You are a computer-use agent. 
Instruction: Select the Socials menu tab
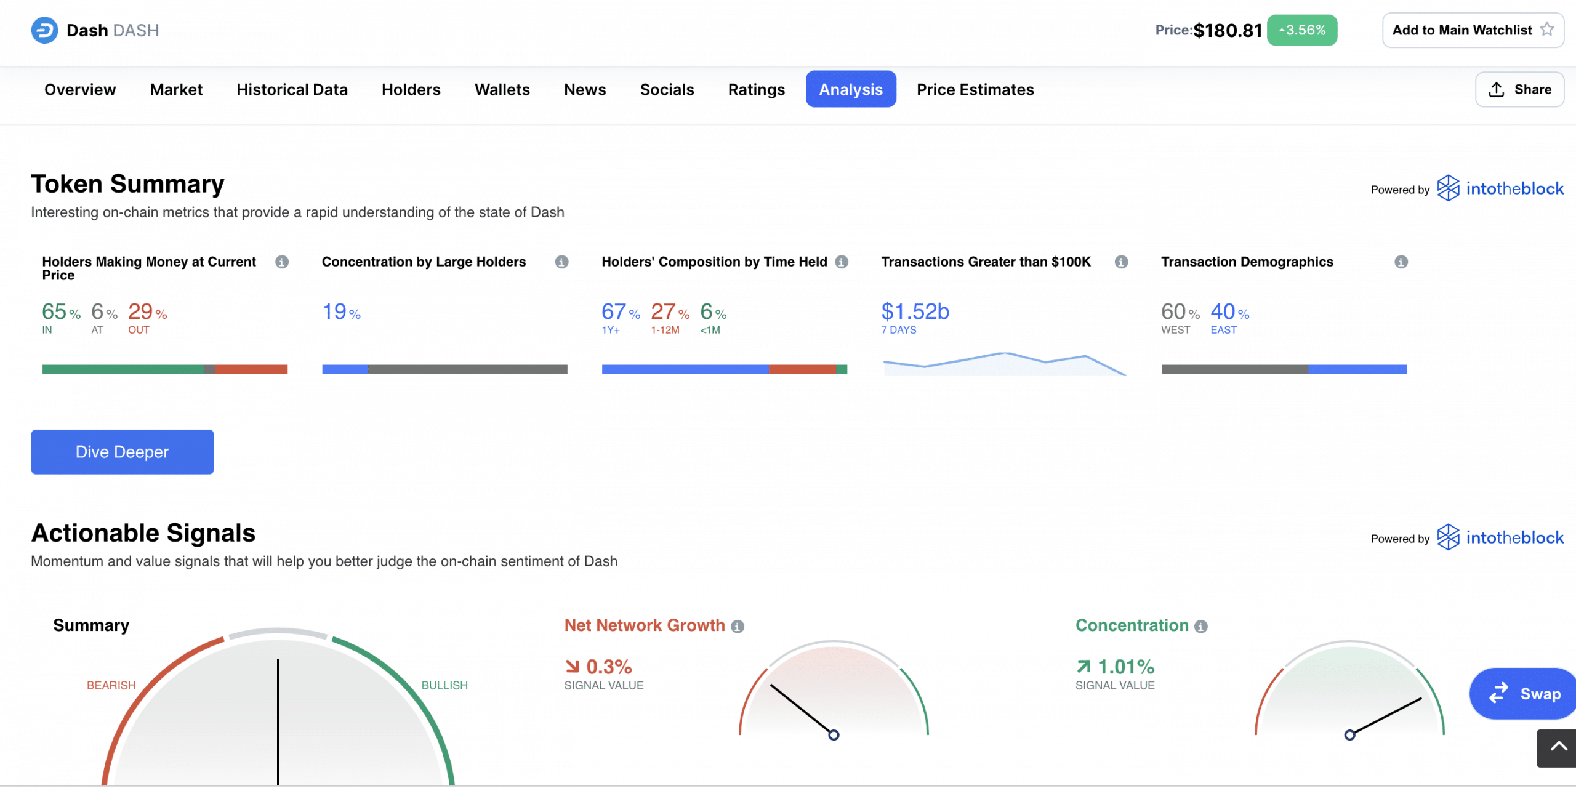coord(667,89)
